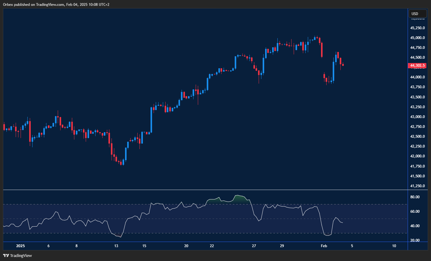Click the RSI 20.00 scale label
This screenshot has width=431, height=261.
[x=415, y=240]
